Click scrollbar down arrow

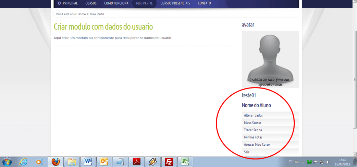(355, 154)
